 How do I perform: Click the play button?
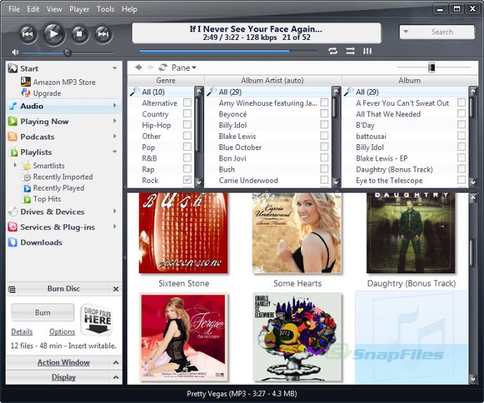[x=54, y=34]
